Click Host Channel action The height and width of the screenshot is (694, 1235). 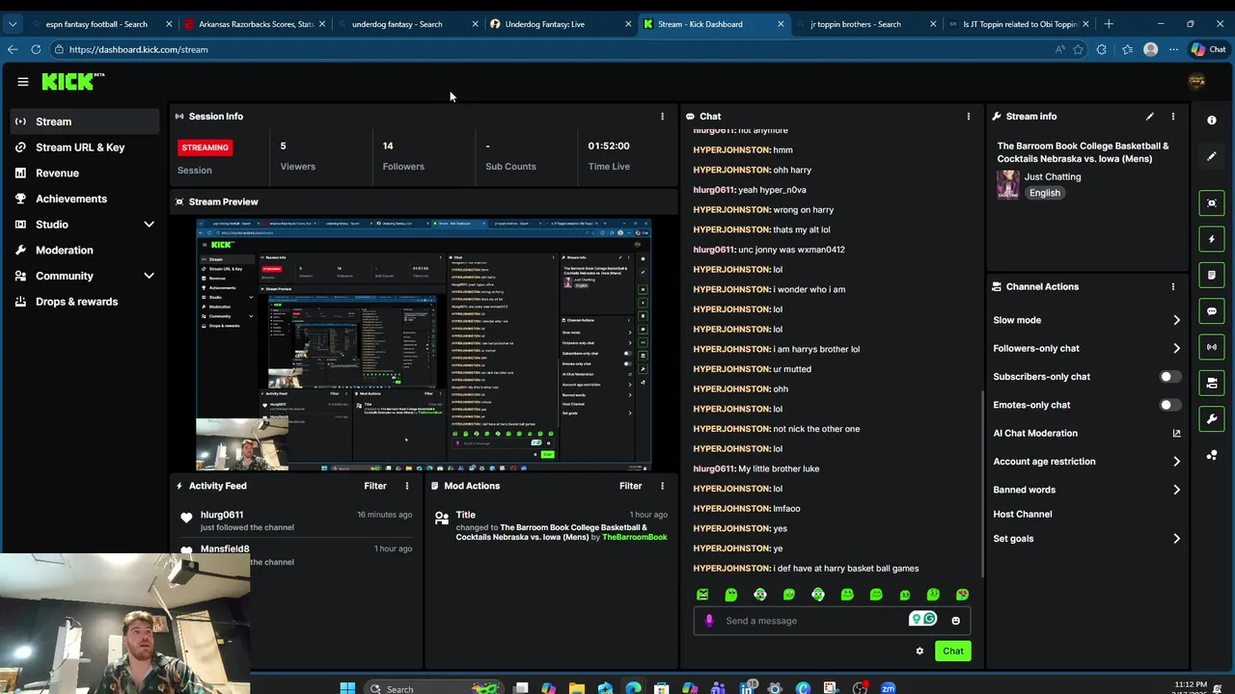[1023, 515]
